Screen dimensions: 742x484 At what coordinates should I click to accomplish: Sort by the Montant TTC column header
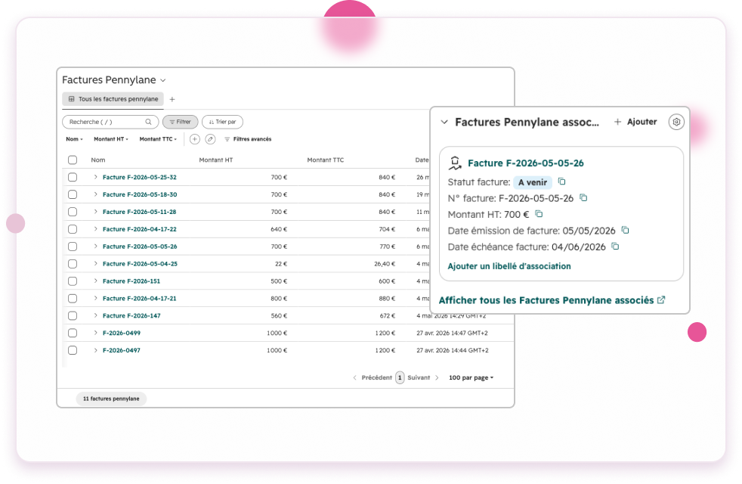point(326,160)
